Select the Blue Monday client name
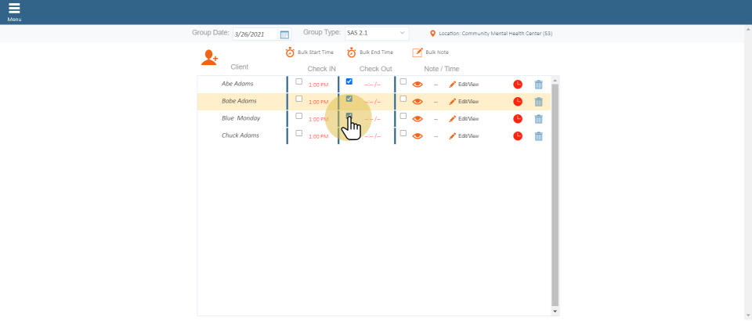 click(x=240, y=118)
